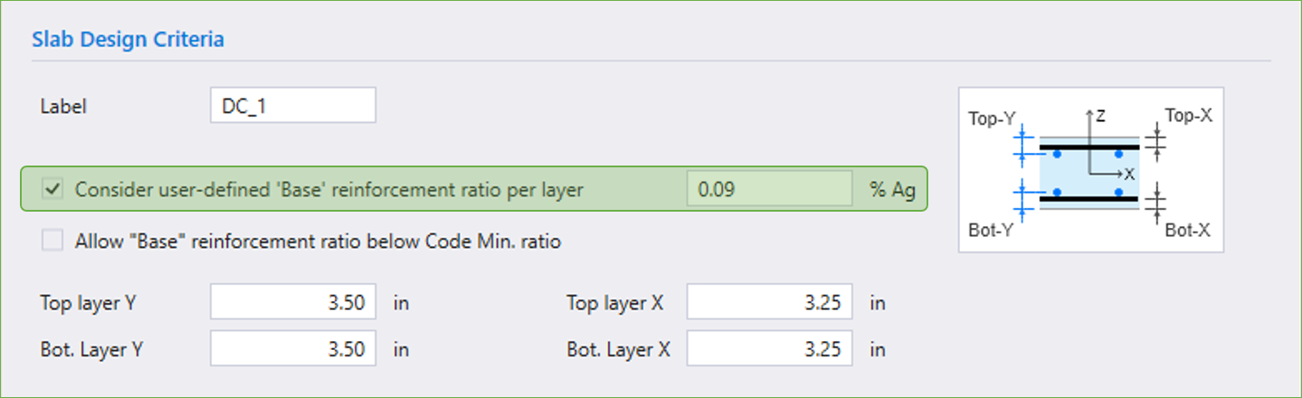This screenshot has height=398, width=1302.
Task: Click the 0.09 reinforcement ratio field
Action: click(x=769, y=189)
